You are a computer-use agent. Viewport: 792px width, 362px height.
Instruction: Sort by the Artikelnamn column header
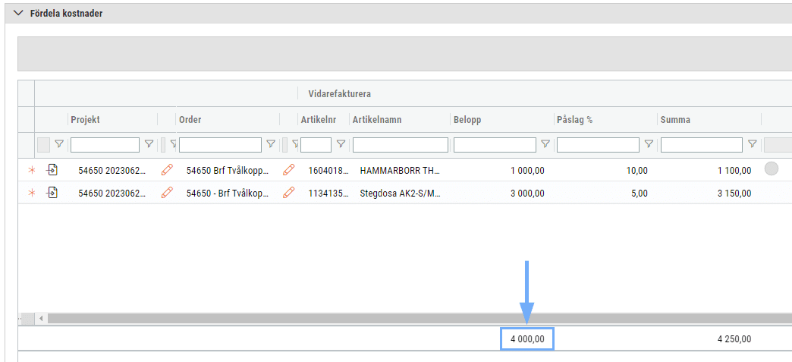[377, 120]
